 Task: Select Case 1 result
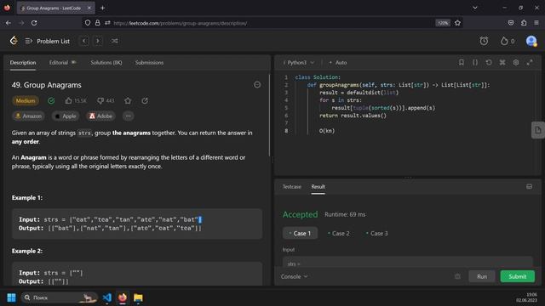point(300,233)
